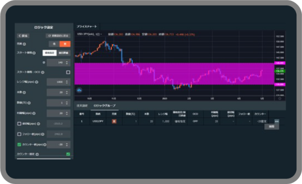
Task: Click the green current price label on the axis
Action: click(x=280, y=71)
